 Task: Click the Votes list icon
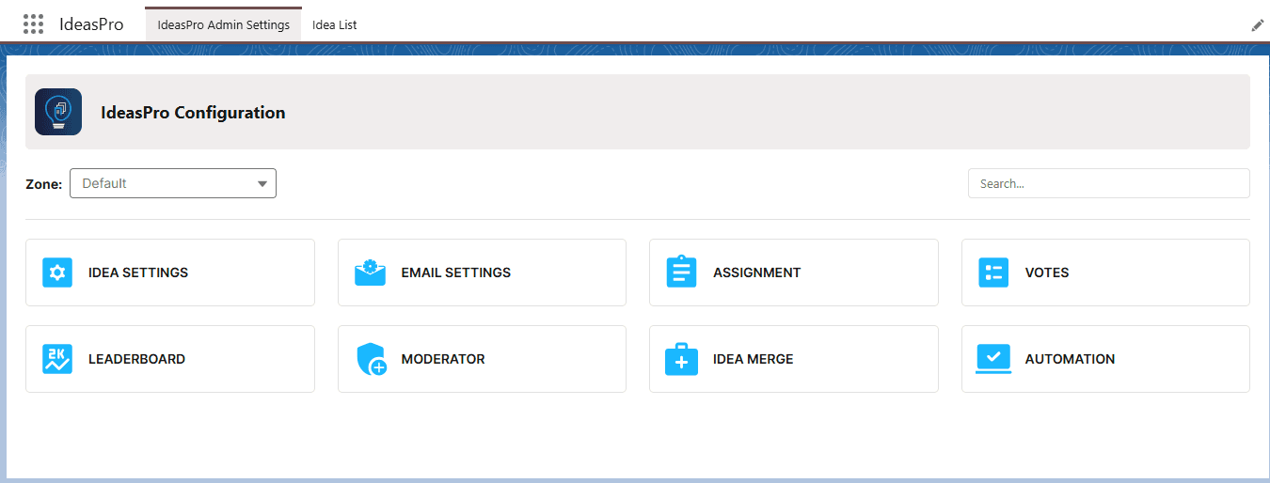(x=993, y=273)
